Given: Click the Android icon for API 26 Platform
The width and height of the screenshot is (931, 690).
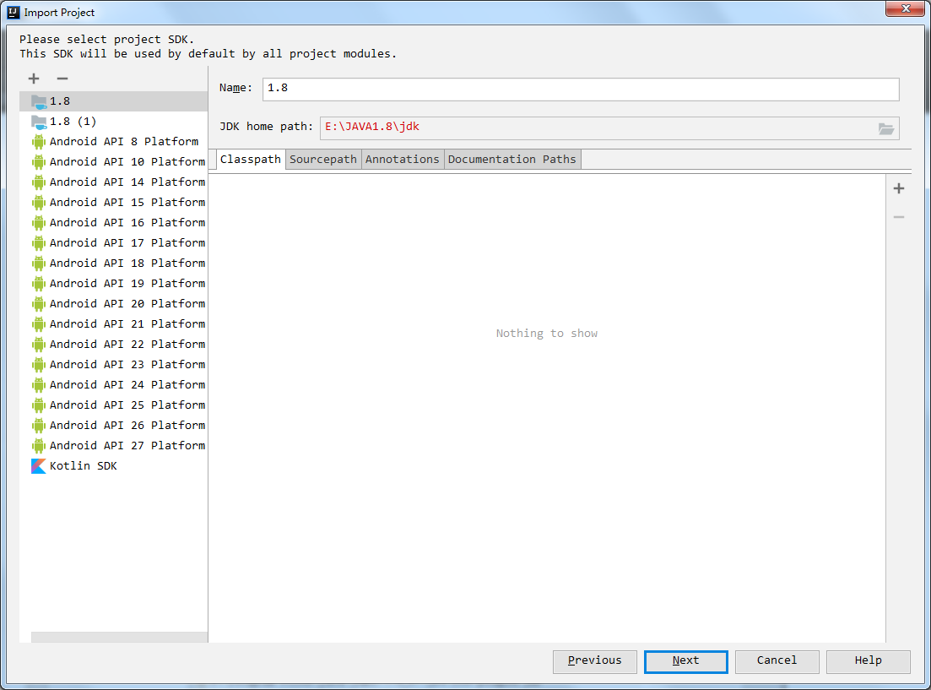Looking at the screenshot, I should (x=39, y=425).
